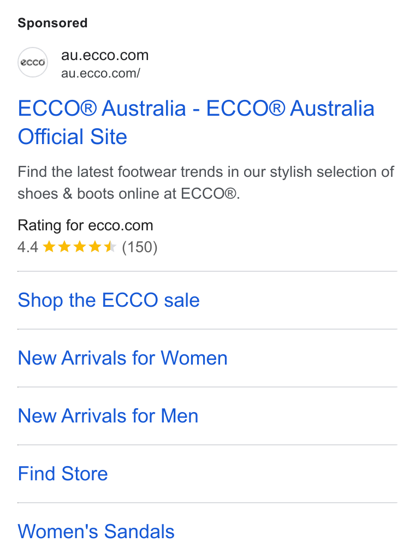The height and width of the screenshot is (560, 415).
Task: Click the au.ecco.com/ URL beneath site name
Action: click(x=101, y=73)
